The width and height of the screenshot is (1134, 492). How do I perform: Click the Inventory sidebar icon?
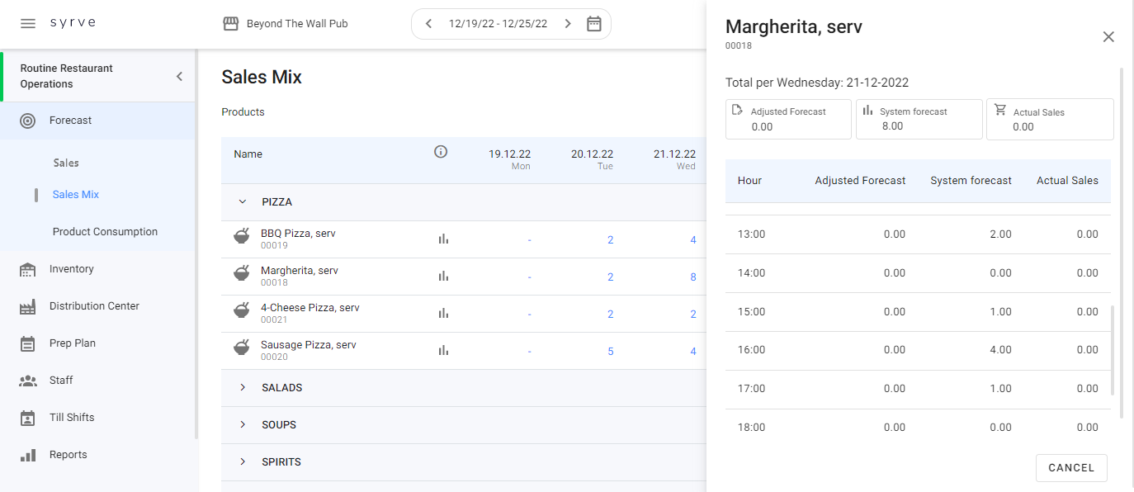[28, 269]
